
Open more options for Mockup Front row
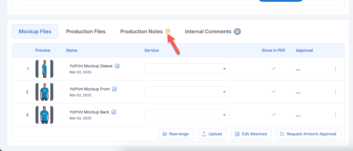[x=335, y=92]
